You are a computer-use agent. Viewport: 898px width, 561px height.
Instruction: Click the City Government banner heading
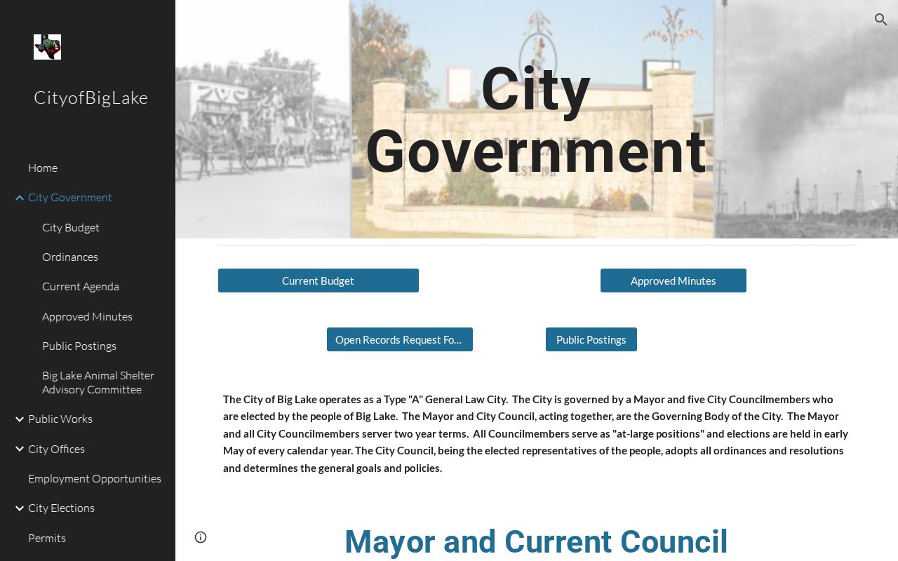536,120
